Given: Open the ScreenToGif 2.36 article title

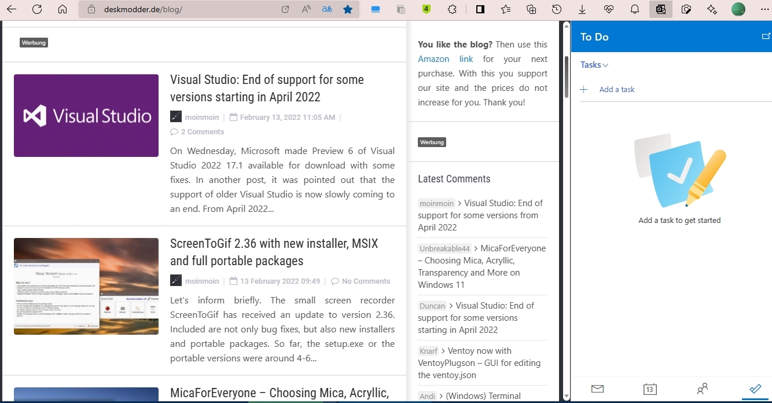Looking at the screenshot, I should (274, 252).
